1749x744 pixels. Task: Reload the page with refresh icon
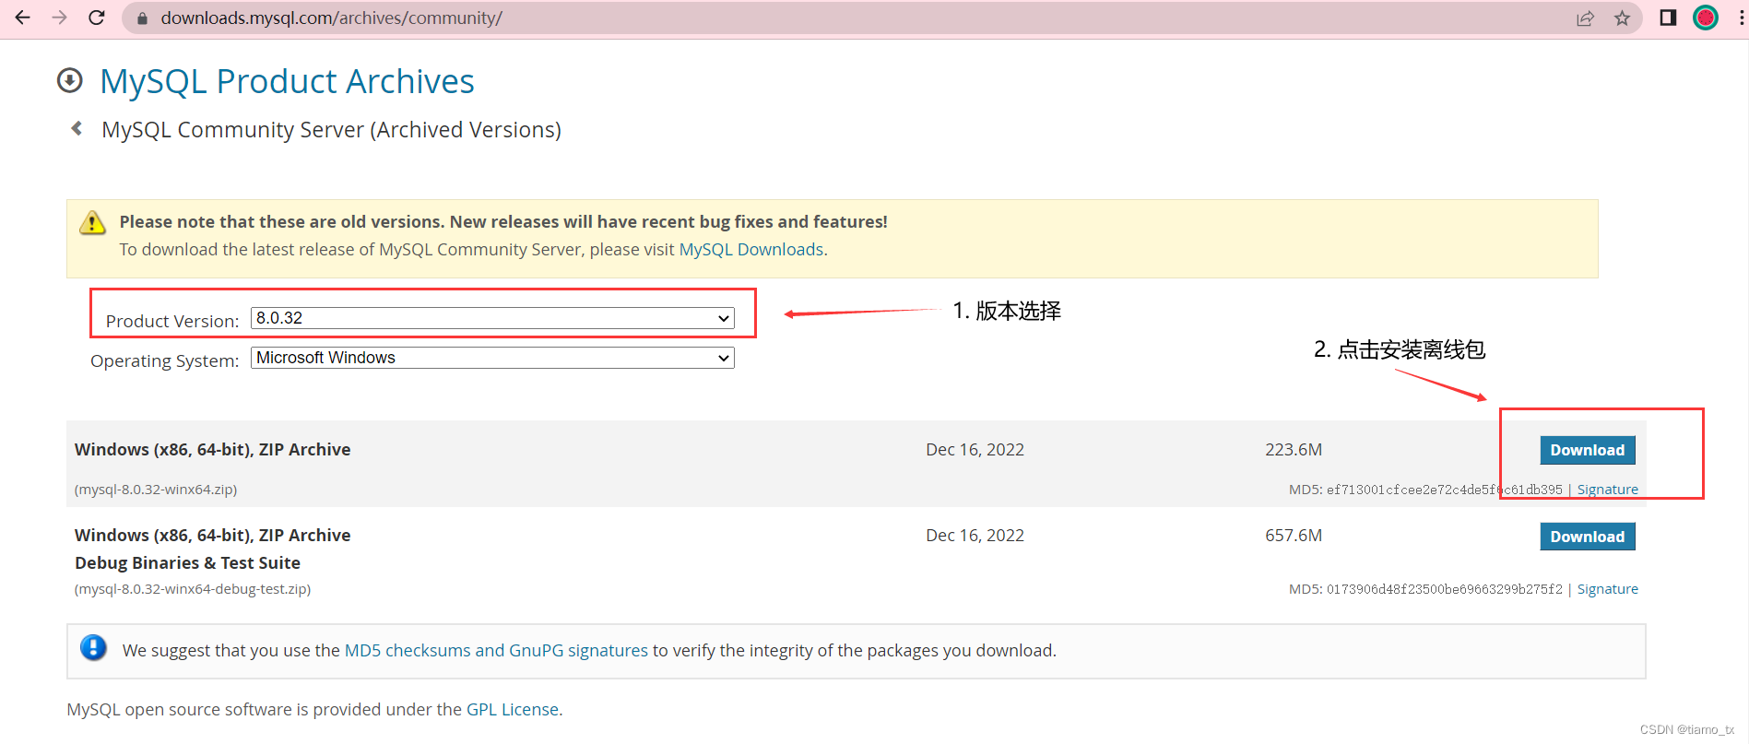click(97, 18)
